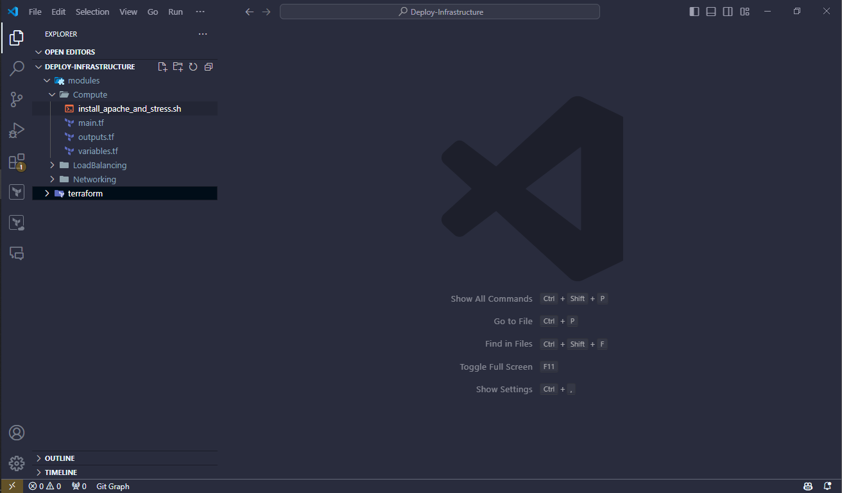Go back using the navigation arrow
This screenshot has height=493, width=842.
pos(250,12)
